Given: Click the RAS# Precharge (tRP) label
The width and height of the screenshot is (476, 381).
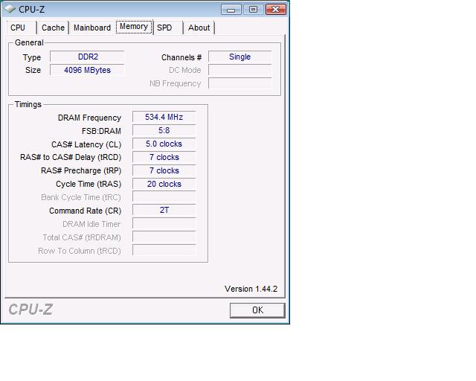Looking at the screenshot, I should pyautogui.click(x=81, y=170).
